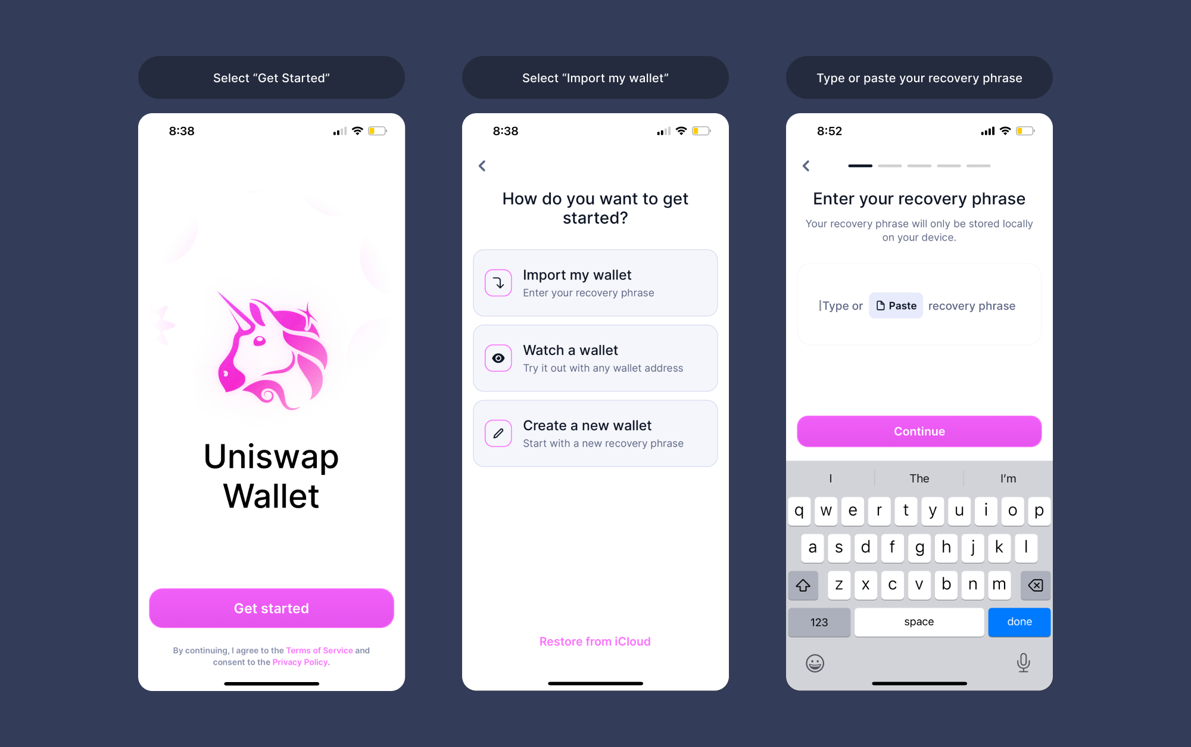
Task: Select the Watch a wallet eye icon
Action: [x=498, y=357]
